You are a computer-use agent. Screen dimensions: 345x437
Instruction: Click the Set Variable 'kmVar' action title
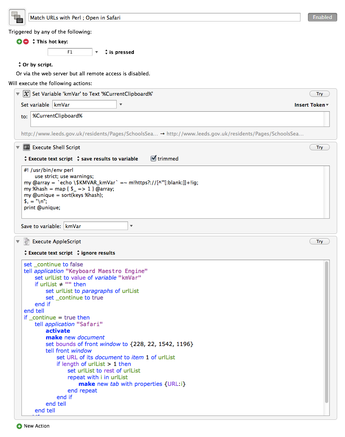pos(92,94)
